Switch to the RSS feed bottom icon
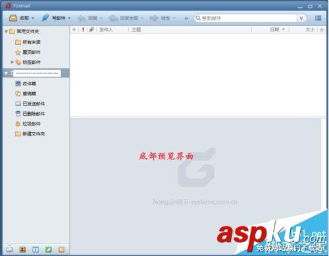 click(x=61, y=249)
